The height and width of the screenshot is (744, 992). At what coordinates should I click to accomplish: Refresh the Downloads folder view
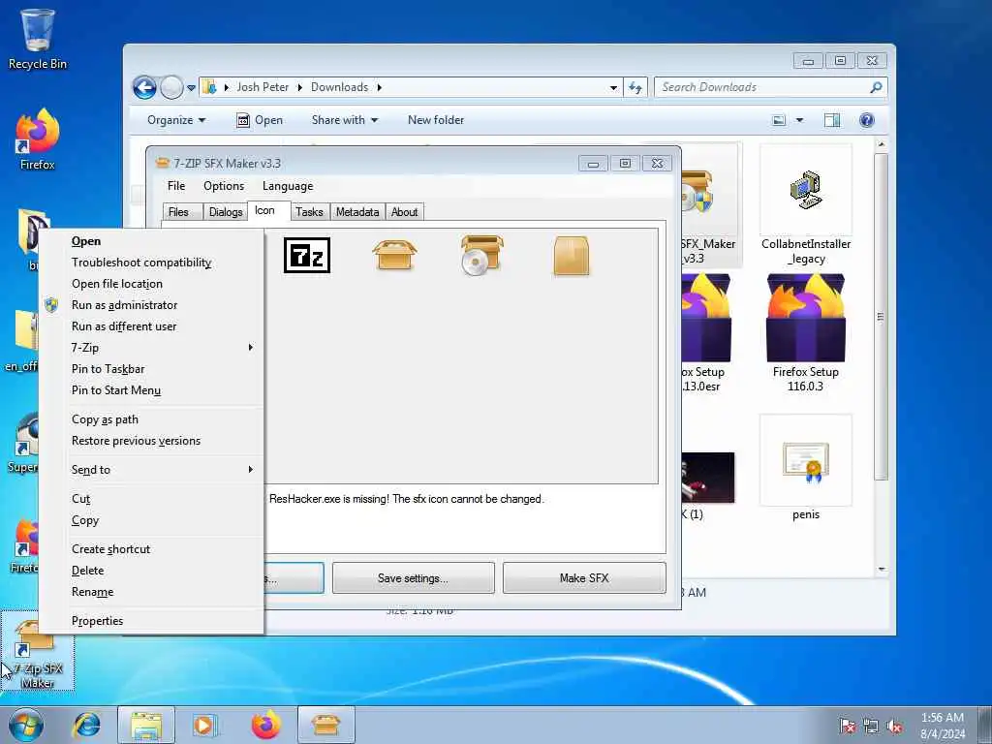(x=635, y=87)
